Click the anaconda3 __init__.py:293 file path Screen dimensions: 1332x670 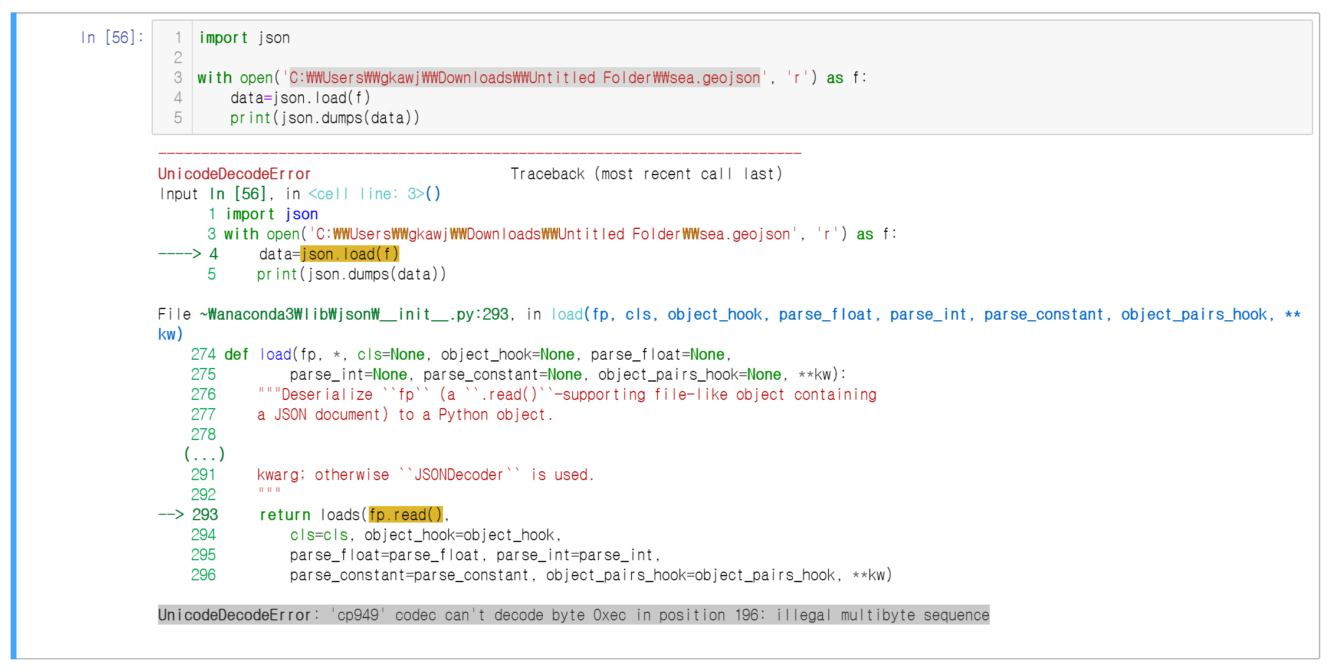pos(354,314)
